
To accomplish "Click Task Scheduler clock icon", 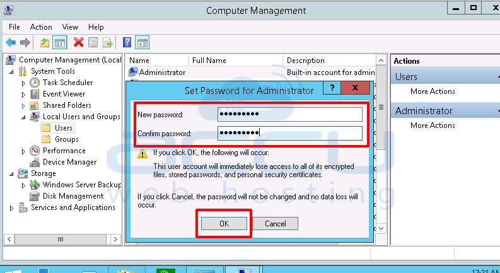I will [35, 83].
